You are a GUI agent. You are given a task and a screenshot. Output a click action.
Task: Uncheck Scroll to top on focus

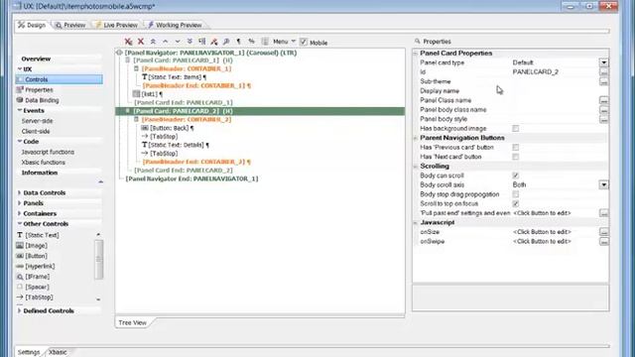516,203
